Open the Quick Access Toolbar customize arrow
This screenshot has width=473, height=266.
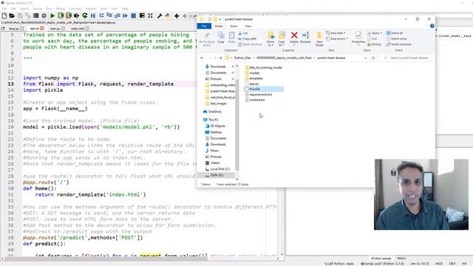pos(220,19)
